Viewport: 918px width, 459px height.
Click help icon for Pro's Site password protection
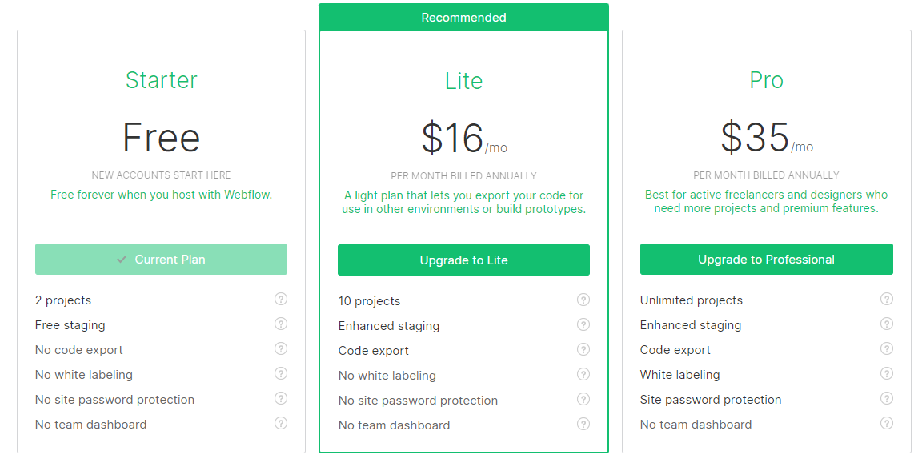point(887,399)
